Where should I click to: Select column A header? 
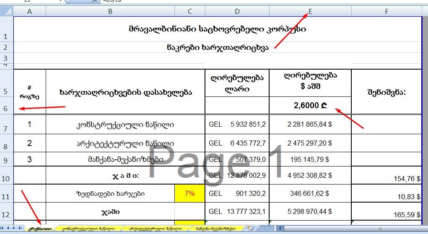(30, 11)
